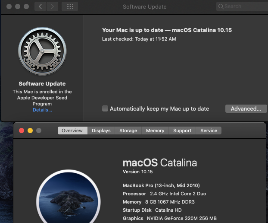Select the 2.4 GHz Intel Core 2 Duo value
This screenshot has height=223, width=268.
178,194
